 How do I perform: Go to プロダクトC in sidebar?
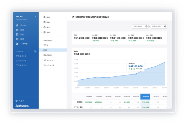pos(21,65)
